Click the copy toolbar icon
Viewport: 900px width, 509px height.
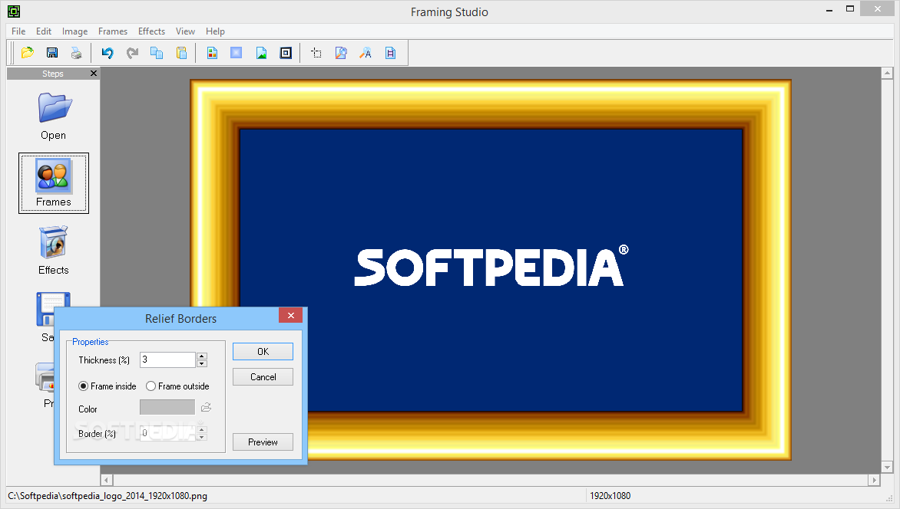point(157,53)
